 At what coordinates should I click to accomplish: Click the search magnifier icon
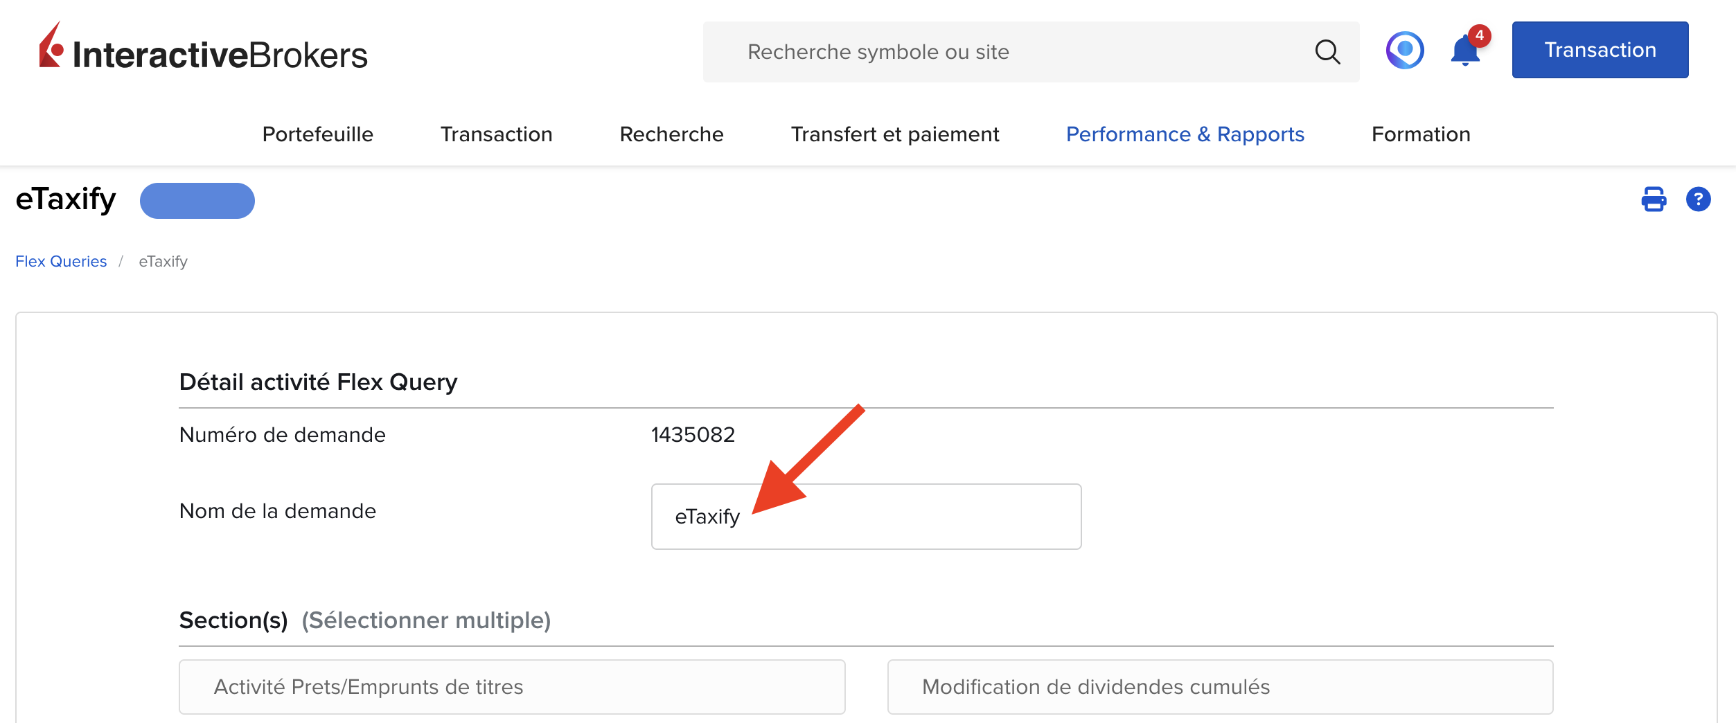coord(1327,52)
